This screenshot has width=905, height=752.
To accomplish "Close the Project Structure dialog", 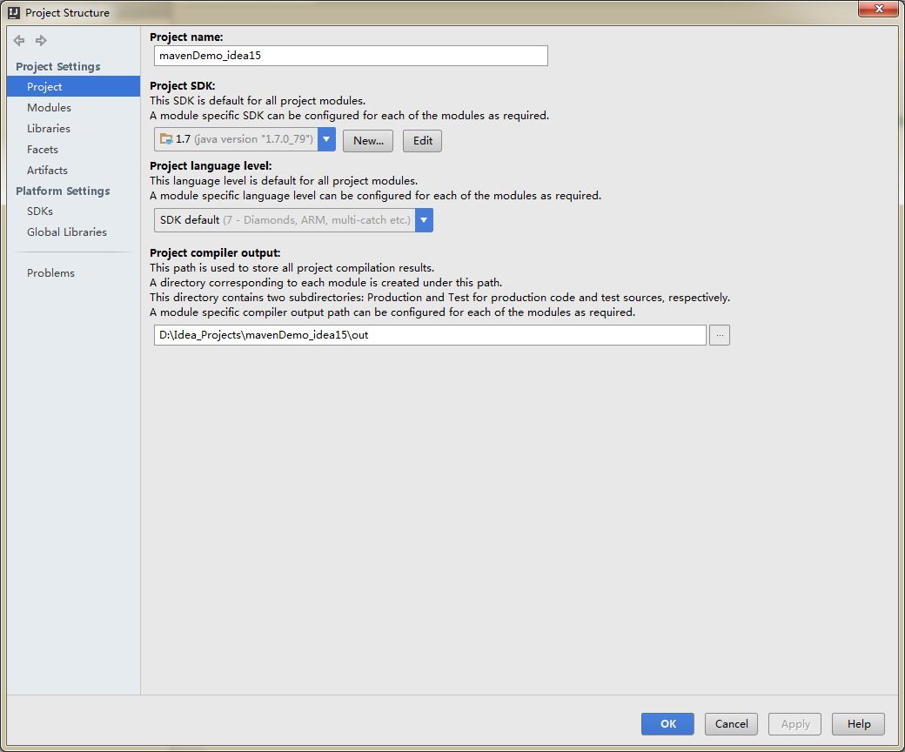I will pos(878,9).
